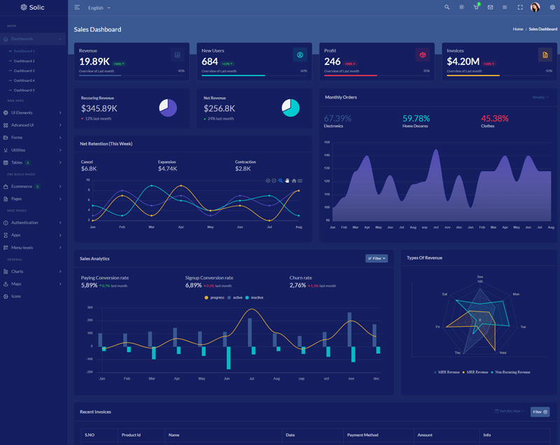The width and height of the screenshot is (560, 445).
Task: Open Net Retention chart menu icon
Action: pos(300,181)
